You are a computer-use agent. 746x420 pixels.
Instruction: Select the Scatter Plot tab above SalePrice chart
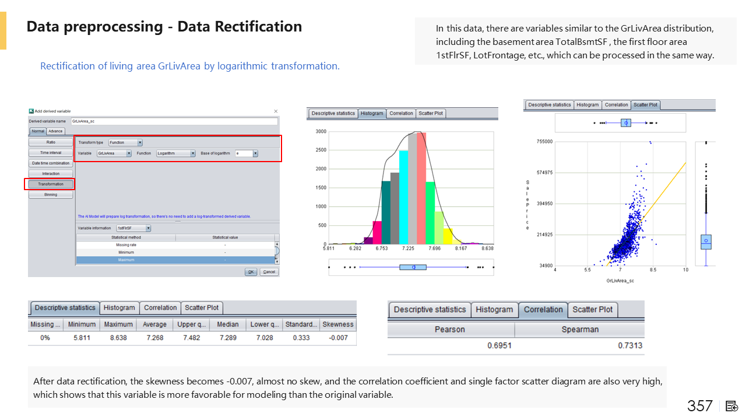[x=645, y=105]
